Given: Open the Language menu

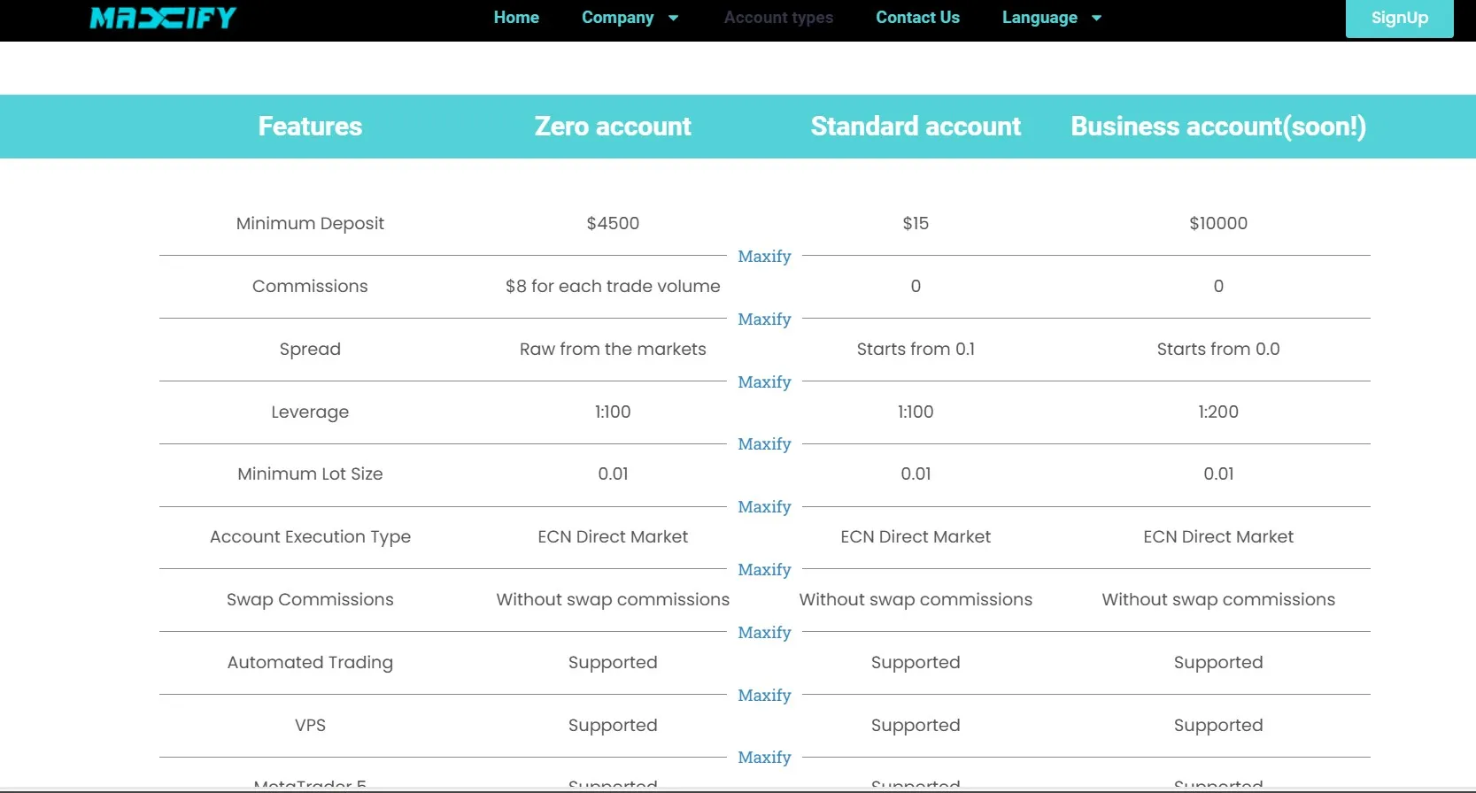Looking at the screenshot, I should pyautogui.click(x=1039, y=18).
